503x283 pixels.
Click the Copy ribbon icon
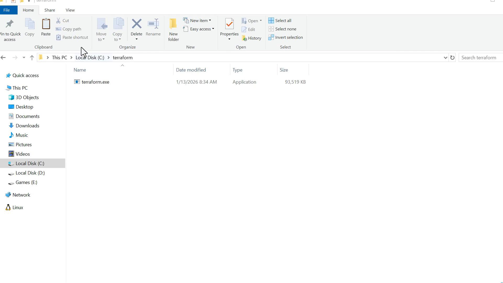tap(30, 24)
